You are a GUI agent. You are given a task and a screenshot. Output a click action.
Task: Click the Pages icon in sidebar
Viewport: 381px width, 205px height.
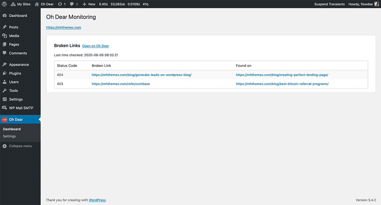[x=4, y=44]
